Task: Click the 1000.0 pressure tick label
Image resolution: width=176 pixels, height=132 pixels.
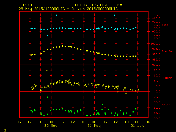Action: pos(156,44)
